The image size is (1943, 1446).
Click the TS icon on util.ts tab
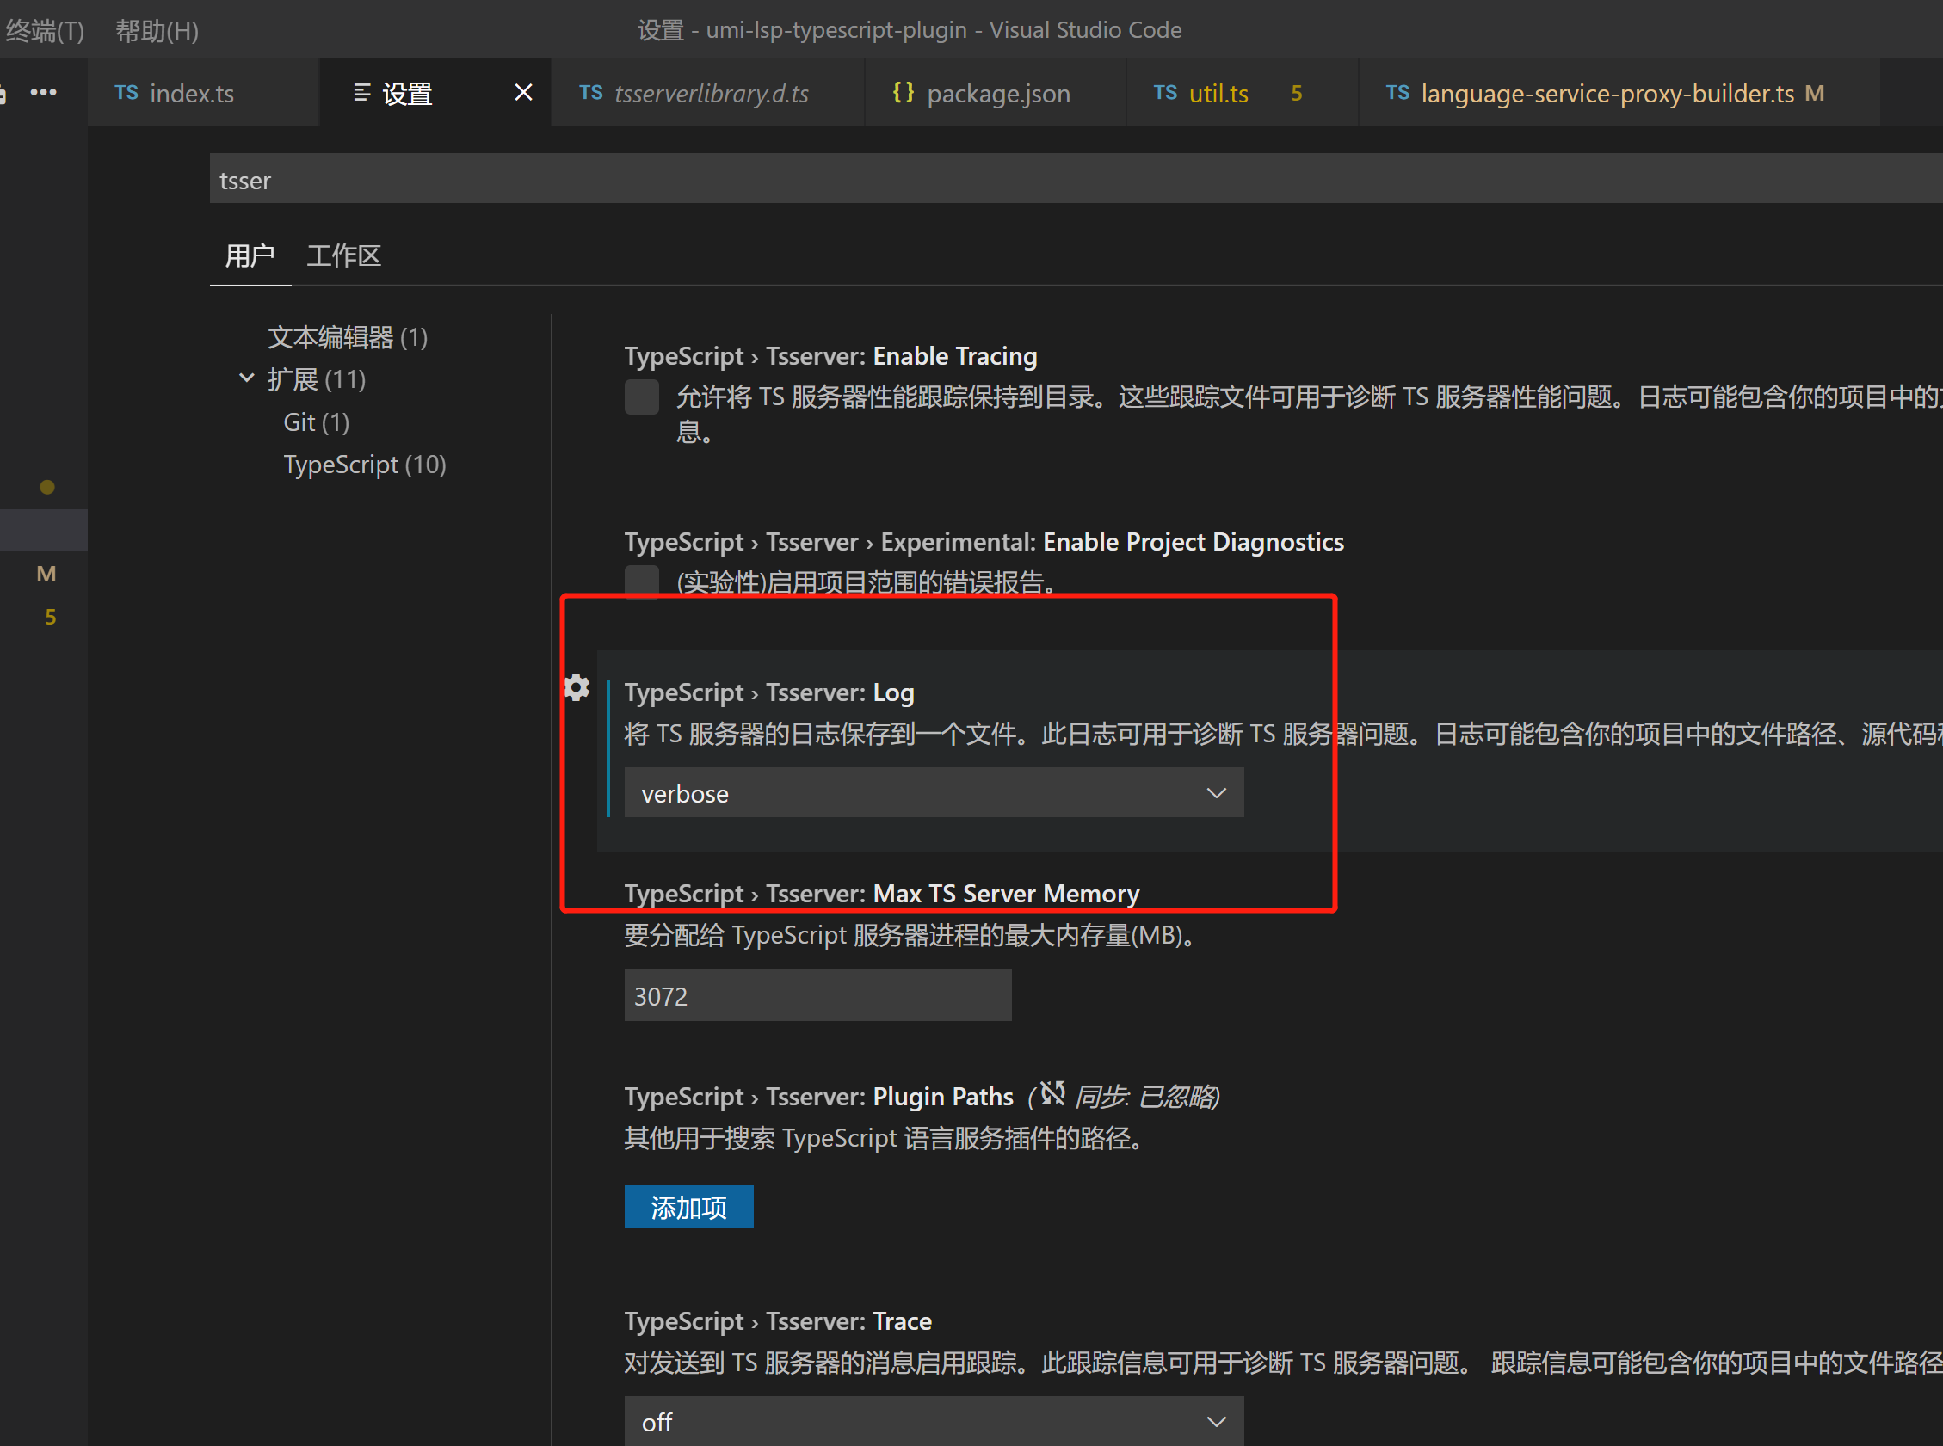coord(1164,93)
